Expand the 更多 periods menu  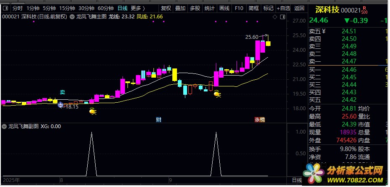(138, 8)
